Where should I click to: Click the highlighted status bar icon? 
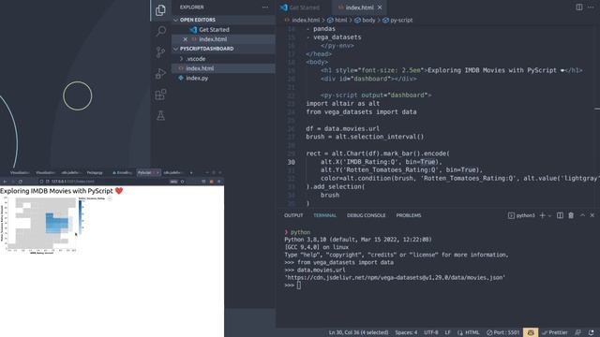(531, 333)
